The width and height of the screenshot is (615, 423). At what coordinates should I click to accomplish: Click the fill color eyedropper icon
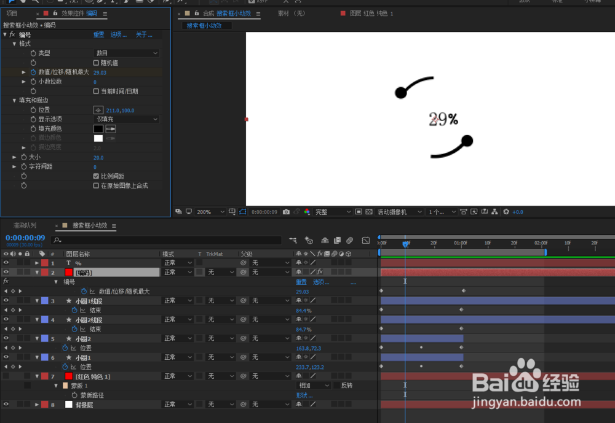tap(111, 129)
